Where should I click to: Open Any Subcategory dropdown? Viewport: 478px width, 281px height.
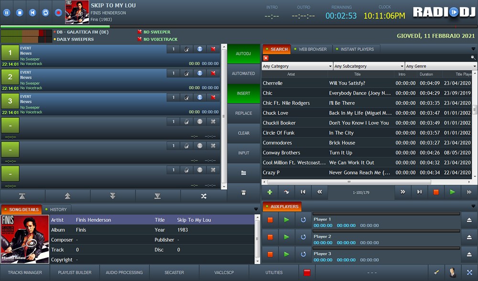click(369, 66)
